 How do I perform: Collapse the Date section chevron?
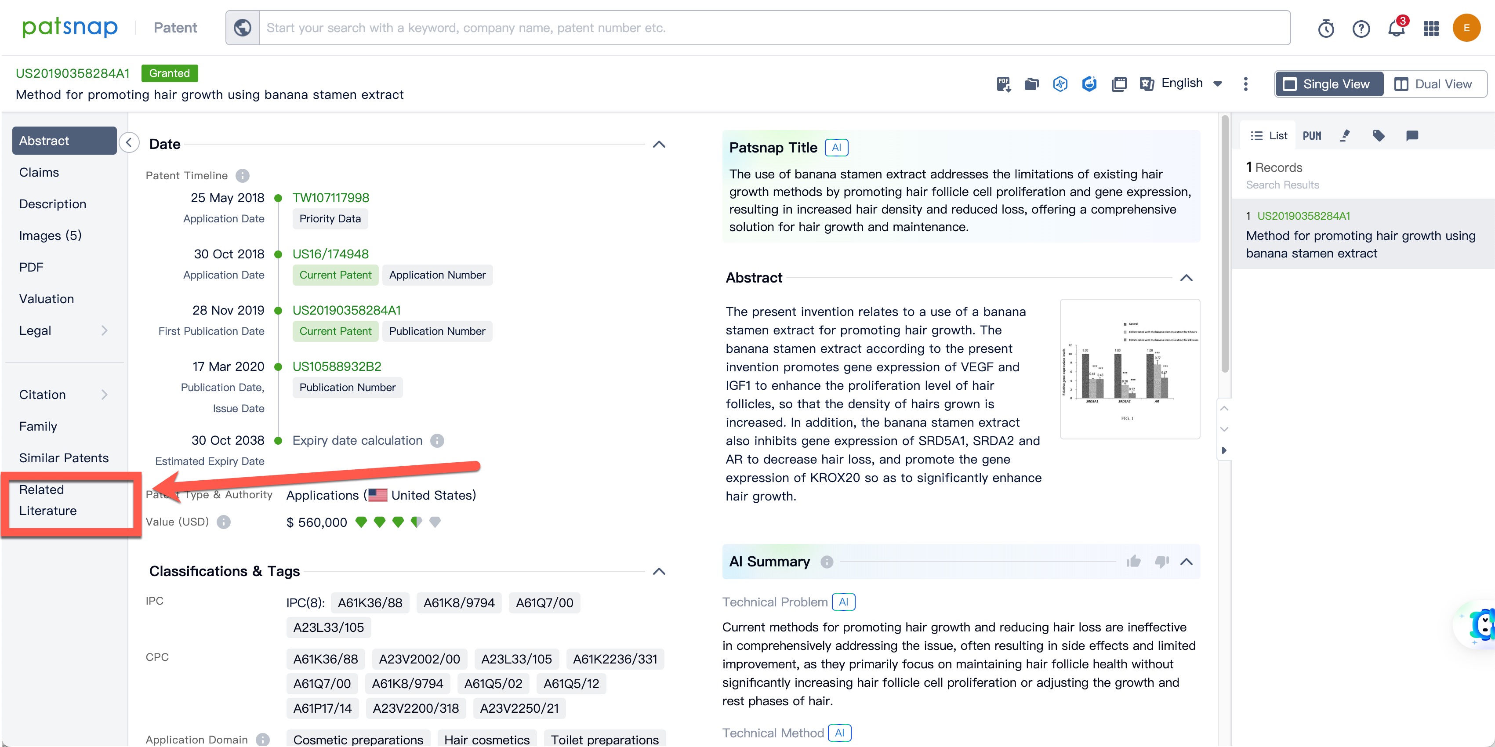659,145
